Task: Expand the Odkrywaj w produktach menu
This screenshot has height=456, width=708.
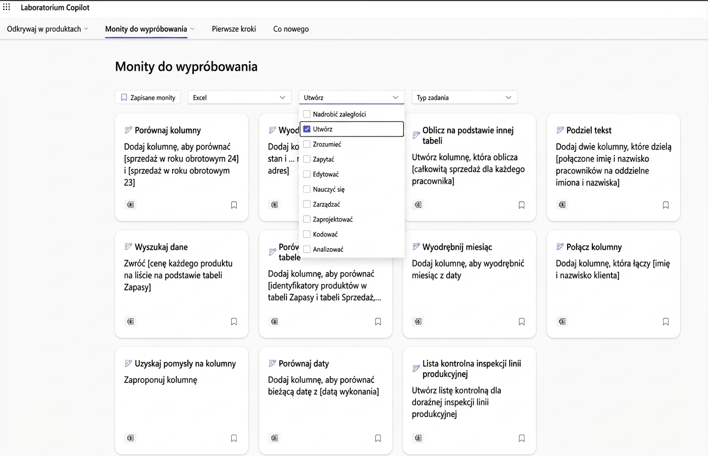Action: (x=48, y=29)
